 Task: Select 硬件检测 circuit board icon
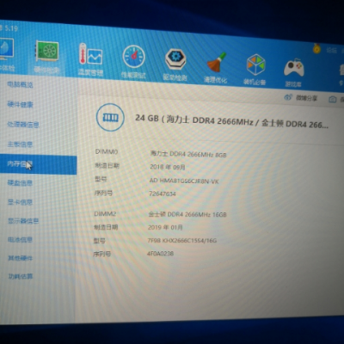point(47,51)
